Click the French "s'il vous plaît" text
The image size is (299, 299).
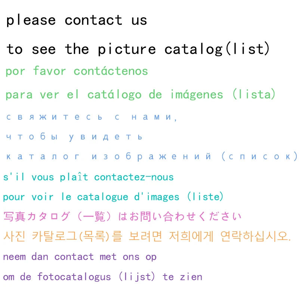[46, 177]
